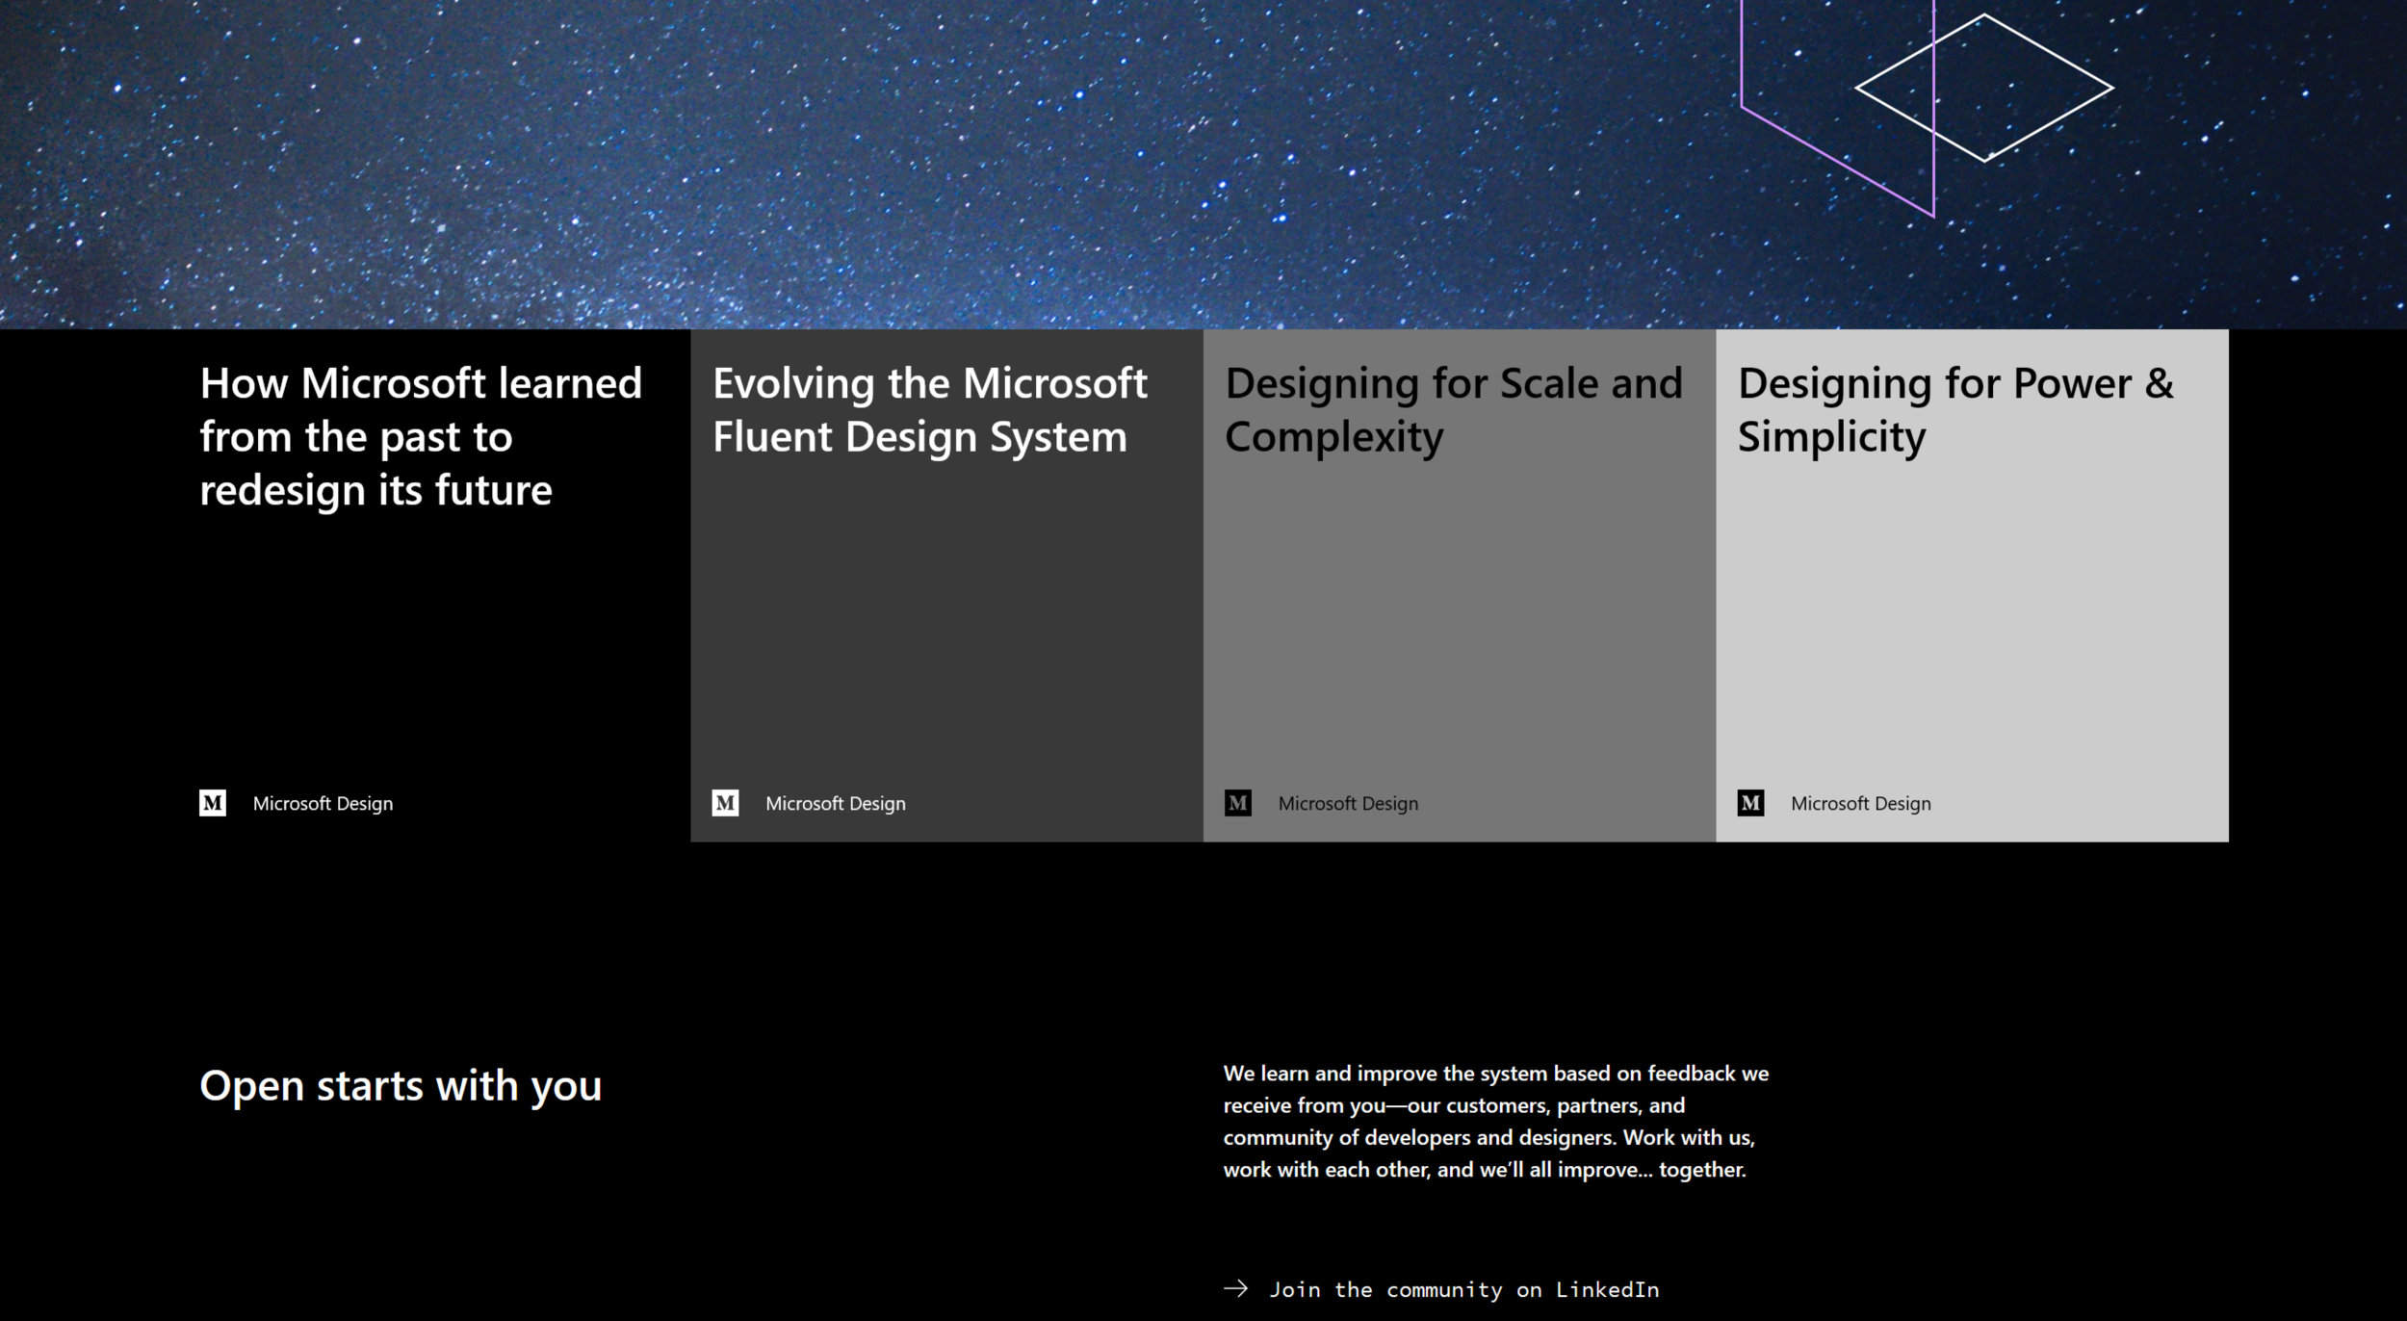Click arrow icon before 'Join the community'

1235,1288
